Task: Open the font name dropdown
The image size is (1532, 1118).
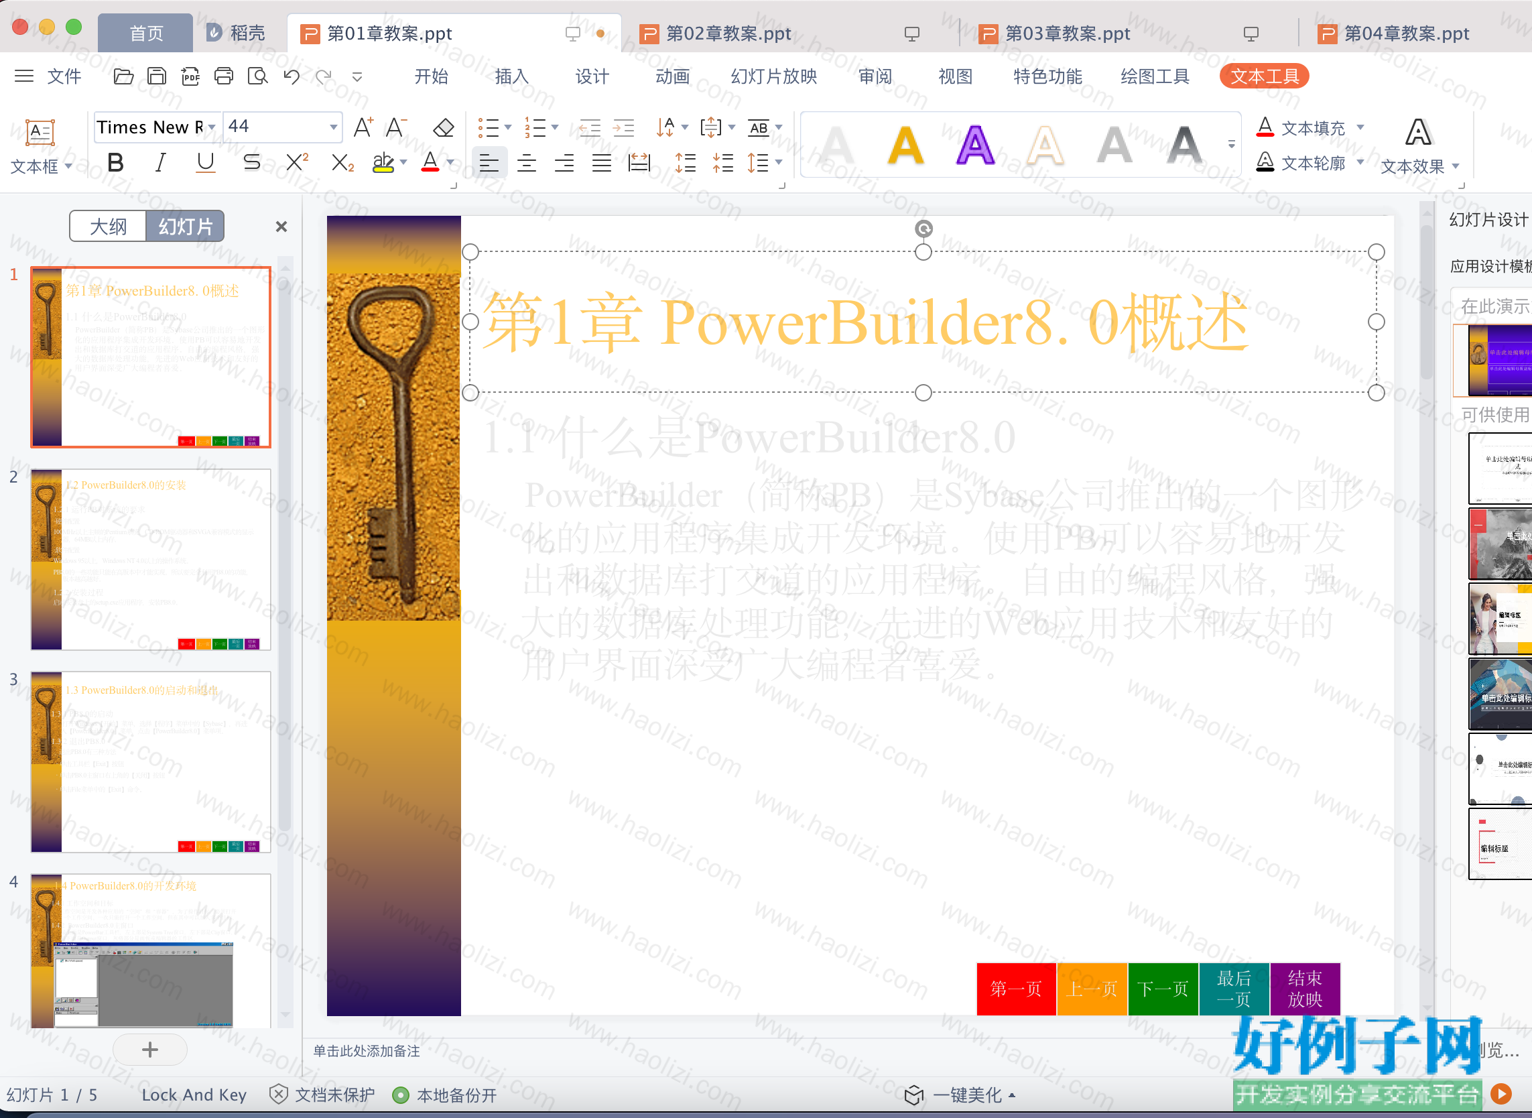Action: coord(212,127)
